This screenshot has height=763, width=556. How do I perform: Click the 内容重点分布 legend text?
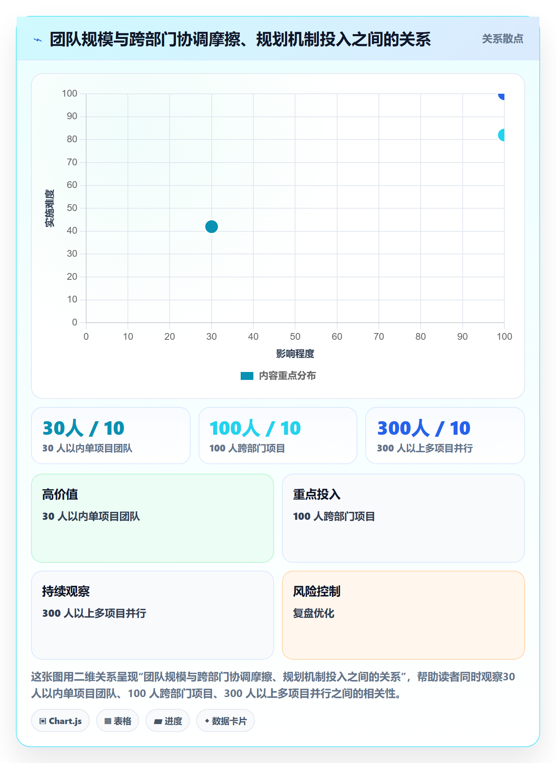point(287,376)
